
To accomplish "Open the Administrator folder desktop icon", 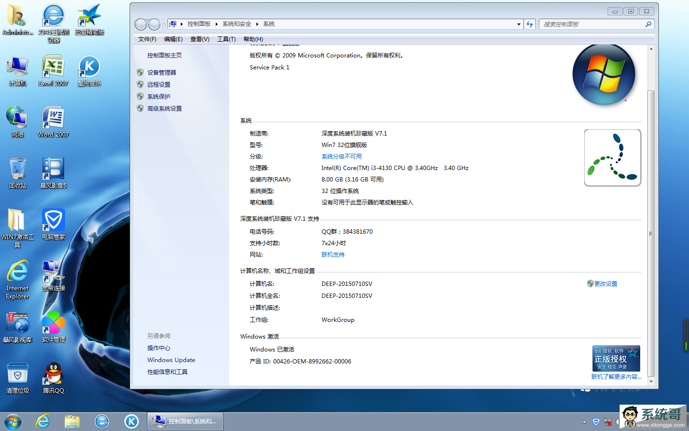I will (18, 20).
